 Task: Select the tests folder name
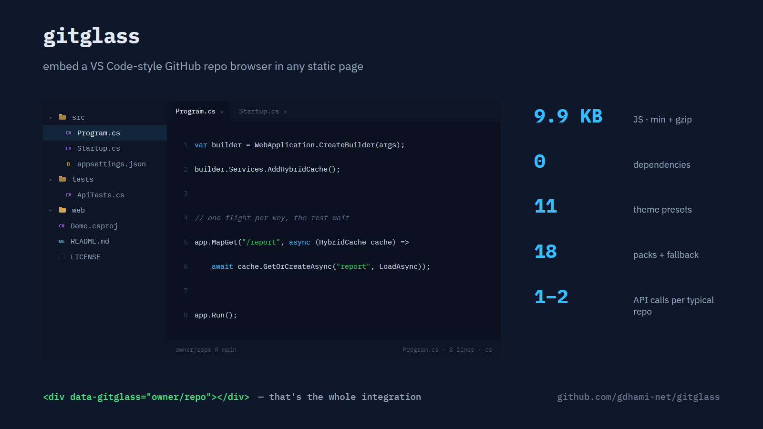(82, 179)
